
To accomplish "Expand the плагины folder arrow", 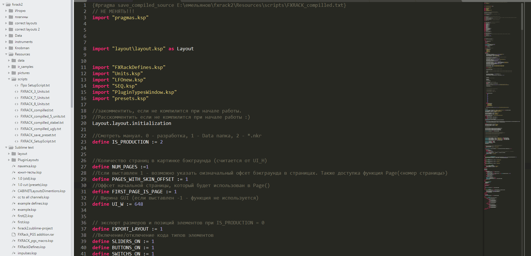I will coord(6,17).
